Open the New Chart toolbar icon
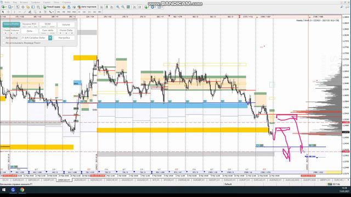The width and height of the screenshot is (351, 197). point(3,7)
